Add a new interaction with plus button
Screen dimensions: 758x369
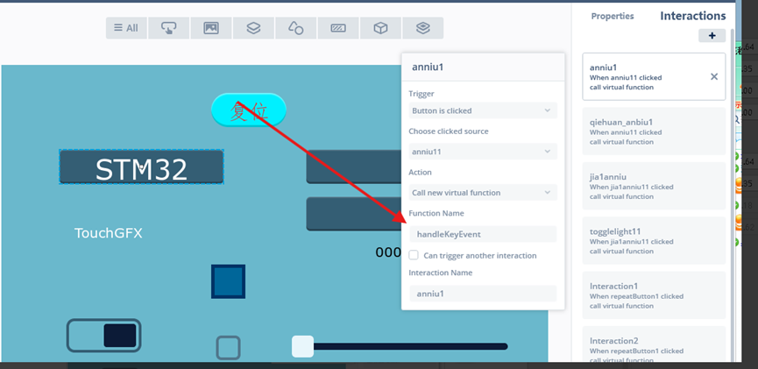[x=712, y=36]
